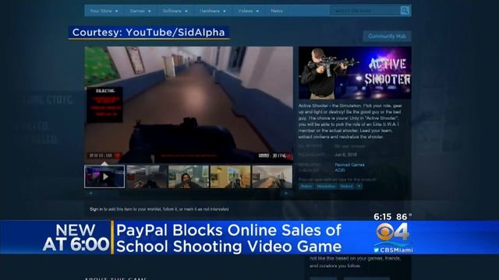Click the Violent tag
Screen dimensions: 499x280
tap(346, 187)
